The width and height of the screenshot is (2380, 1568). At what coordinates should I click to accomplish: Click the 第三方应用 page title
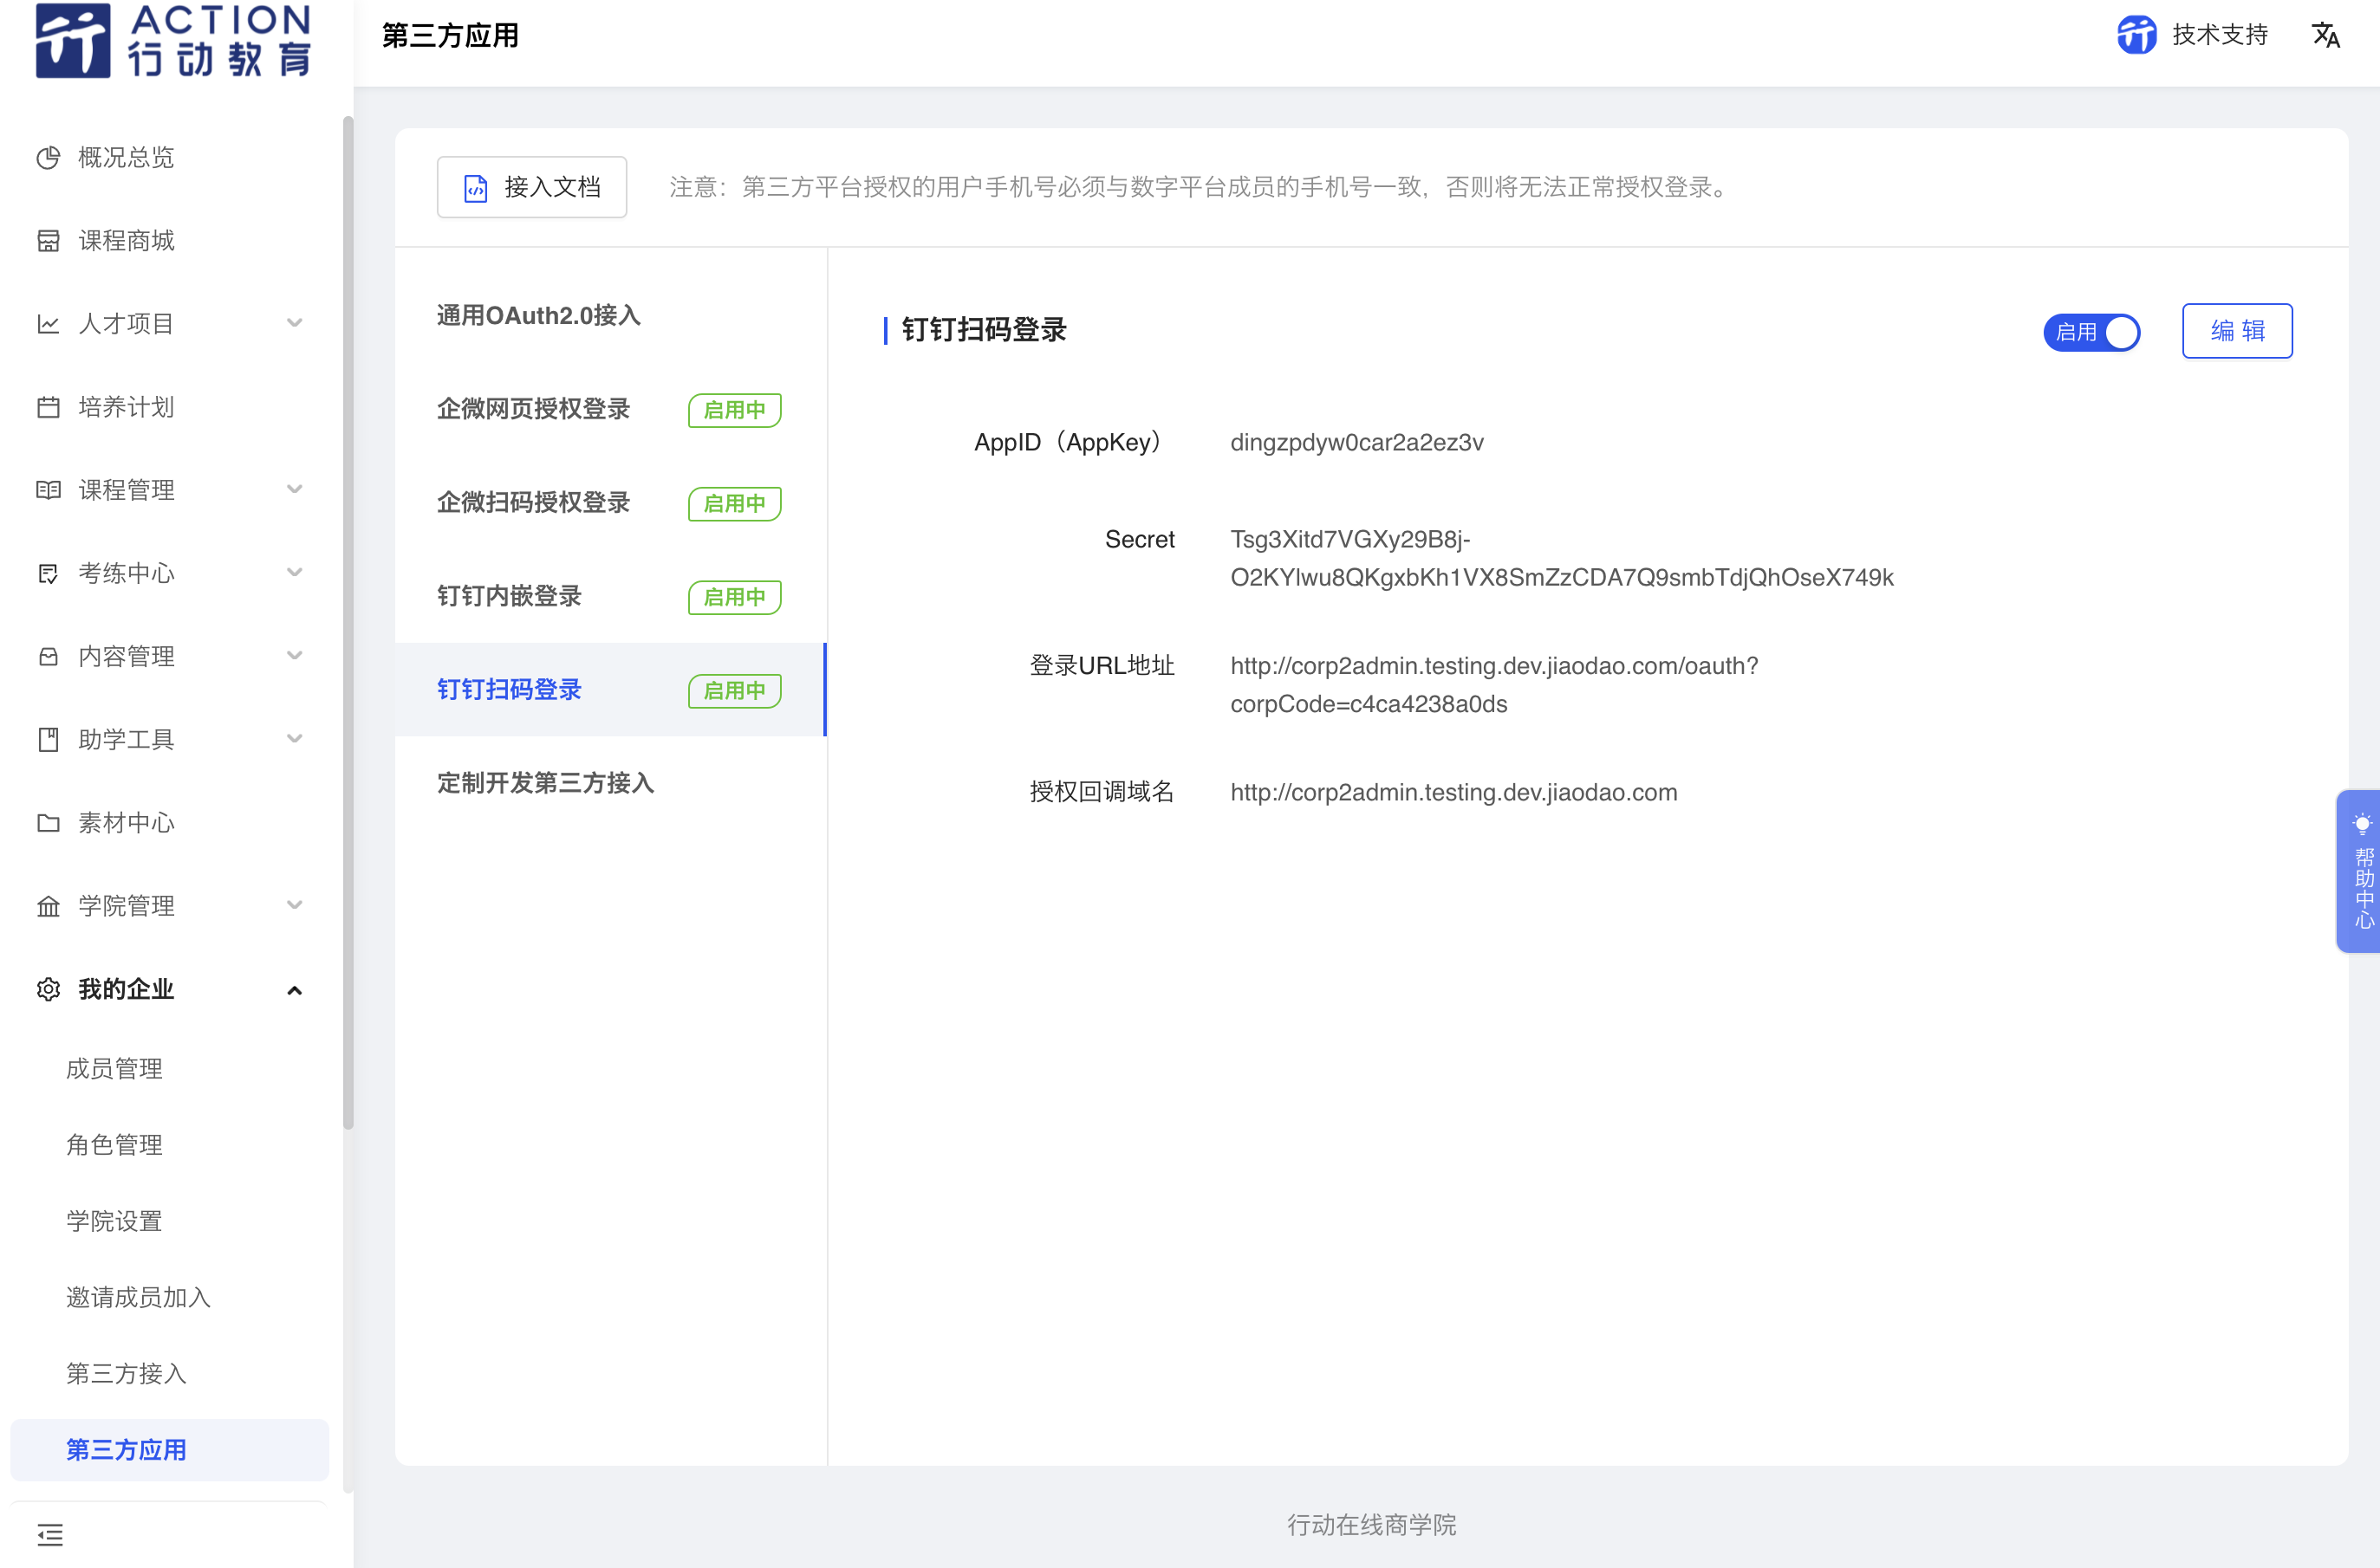[450, 36]
